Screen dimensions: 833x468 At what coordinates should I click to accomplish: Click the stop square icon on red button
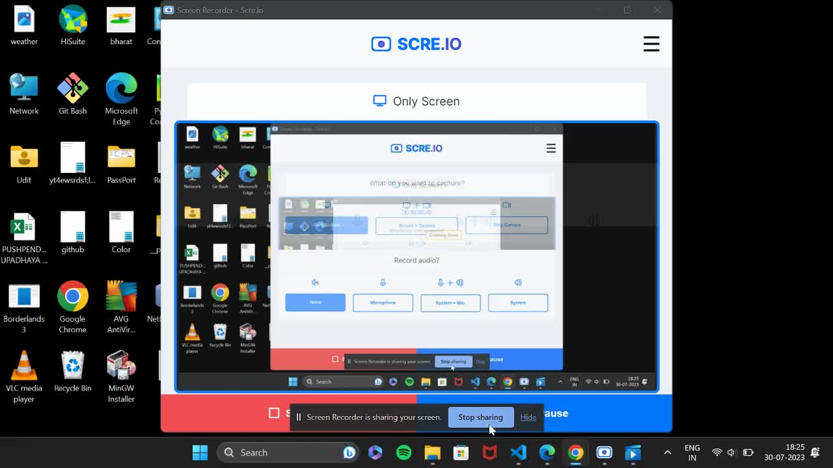click(274, 413)
